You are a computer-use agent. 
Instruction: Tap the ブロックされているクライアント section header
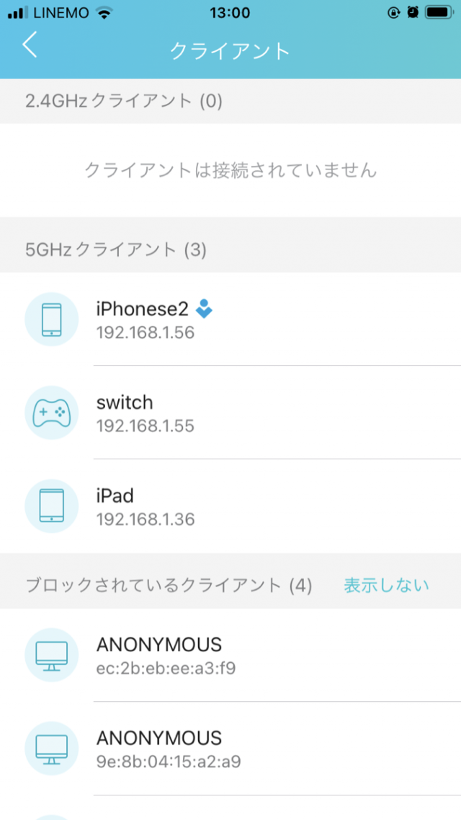(169, 585)
